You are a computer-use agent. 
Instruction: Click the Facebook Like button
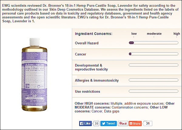(x=86, y=123)
